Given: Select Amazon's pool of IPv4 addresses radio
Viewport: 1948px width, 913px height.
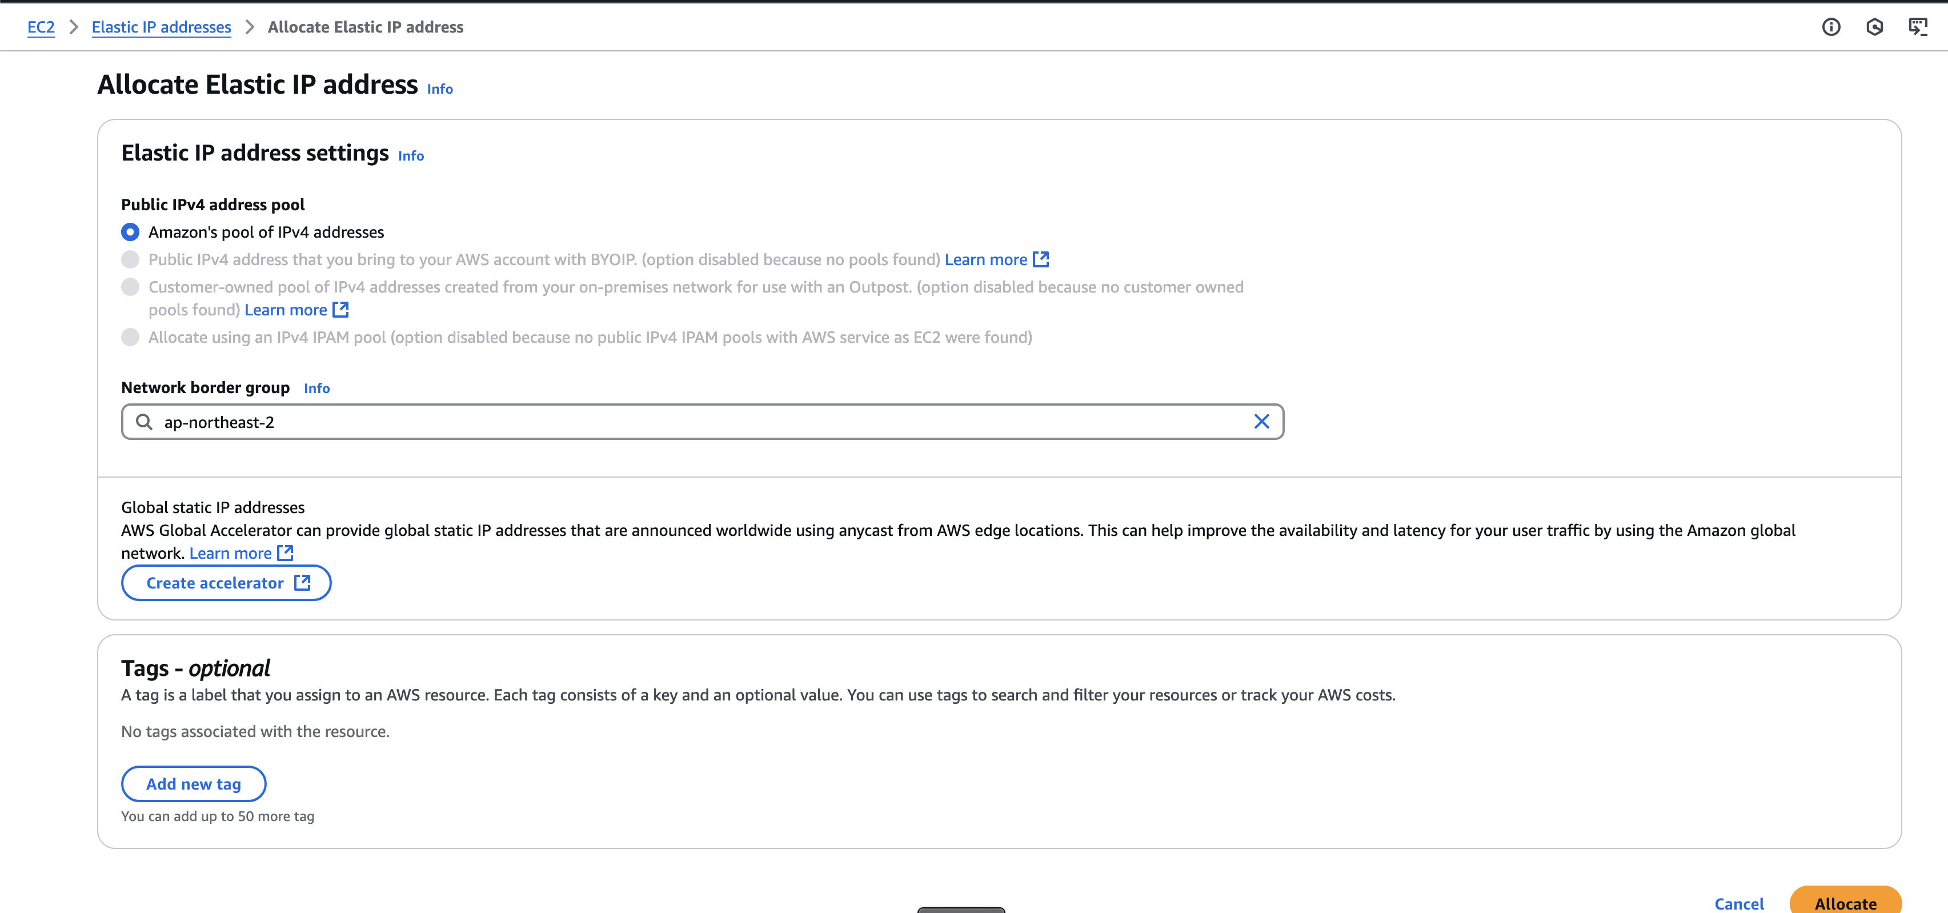Looking at the screenshot, I should coord(130,231).
